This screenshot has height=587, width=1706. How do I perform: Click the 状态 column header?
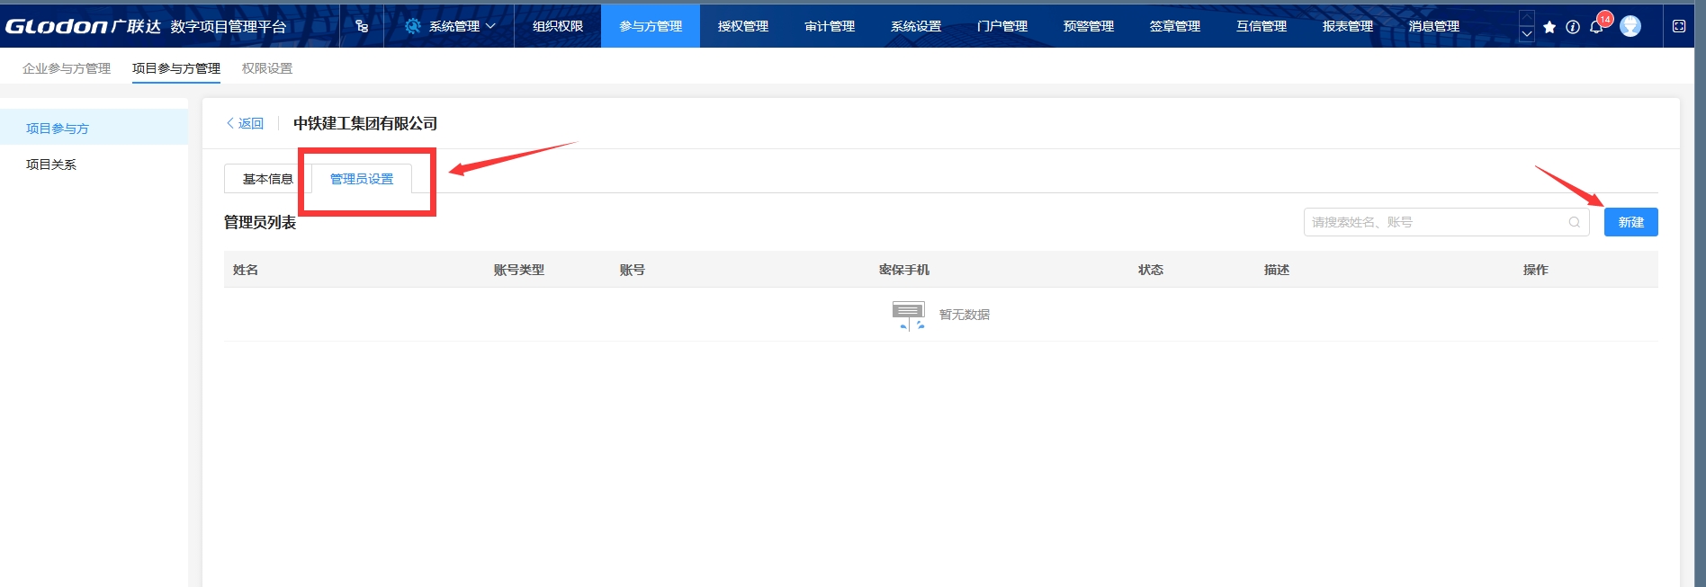(1151, 270)
